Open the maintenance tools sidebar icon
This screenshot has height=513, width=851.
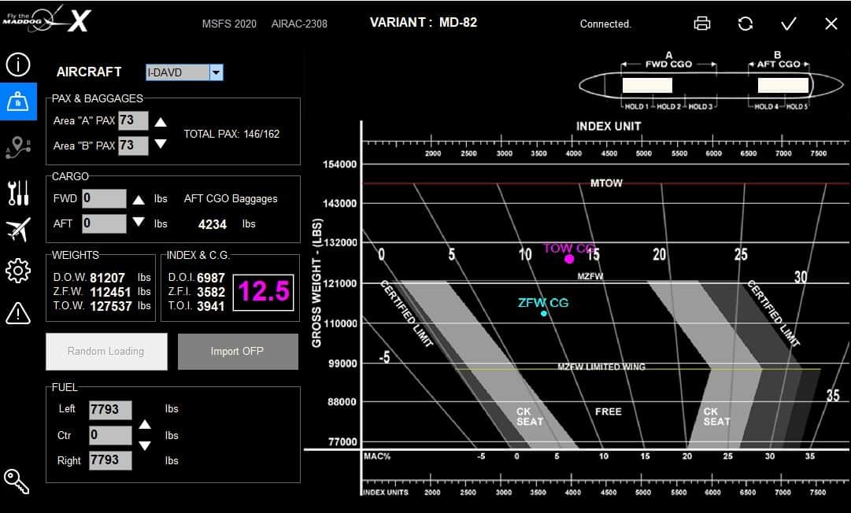click(x=17, y=191)
